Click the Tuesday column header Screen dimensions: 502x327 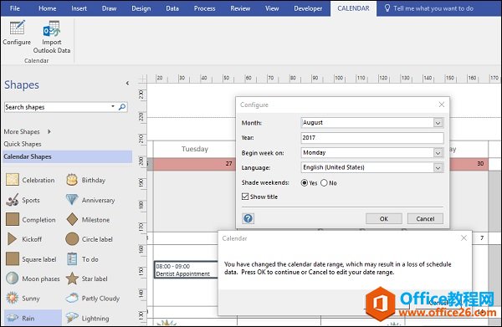[195, 149]
